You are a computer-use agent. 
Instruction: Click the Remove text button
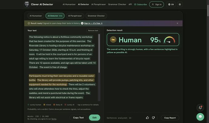[93, 30]
